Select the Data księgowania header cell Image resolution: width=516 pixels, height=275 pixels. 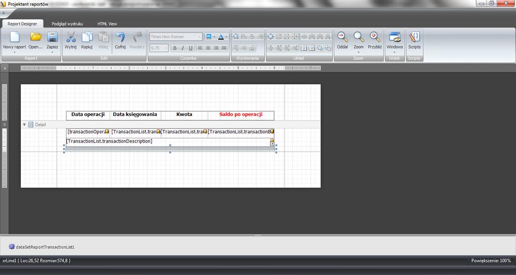click(x=135, y=115)
